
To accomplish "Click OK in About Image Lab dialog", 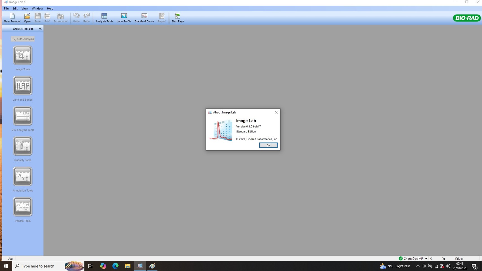I will pos(268,145).
